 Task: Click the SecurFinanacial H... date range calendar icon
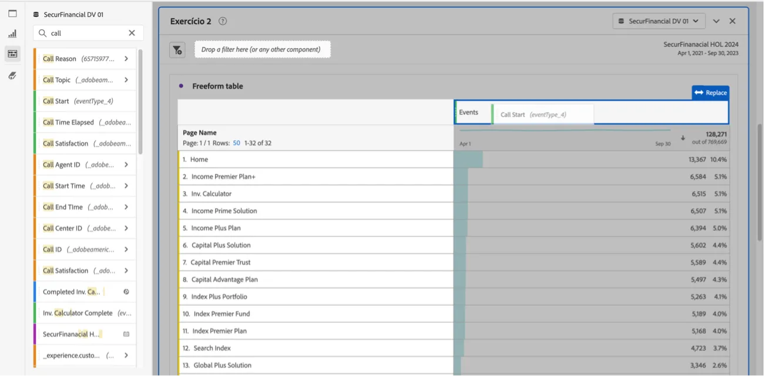pyautogui.click(x=126, y=334)
